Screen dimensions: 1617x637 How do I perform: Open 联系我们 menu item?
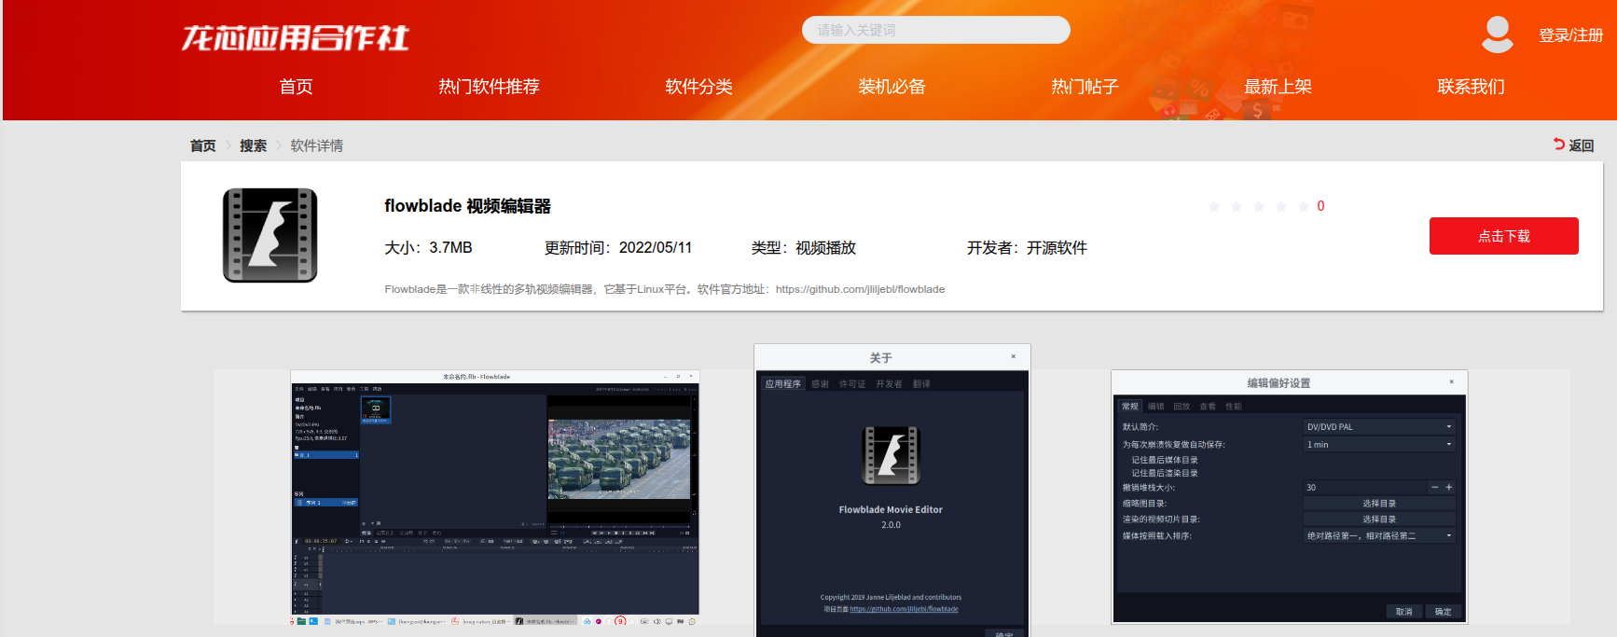pyautogui.click(x=1472, y=87)
